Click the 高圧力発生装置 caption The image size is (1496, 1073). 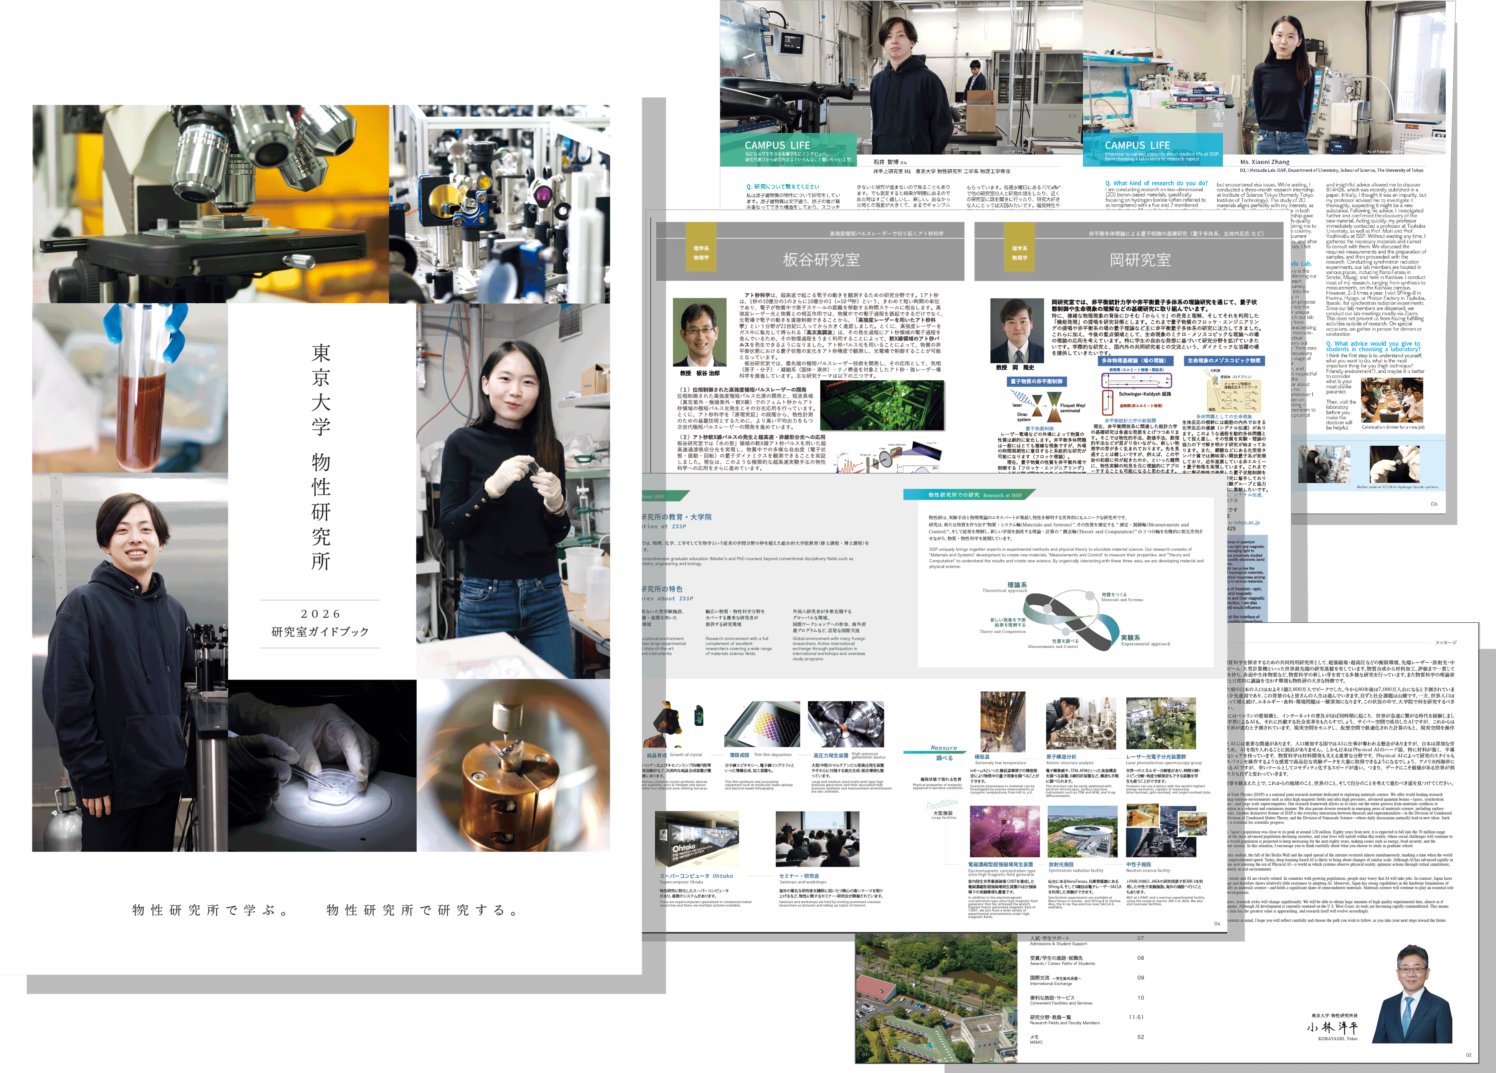pos(850,756)
